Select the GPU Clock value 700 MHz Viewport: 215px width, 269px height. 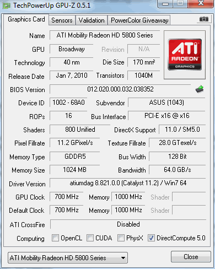click(x=67, y=197)
